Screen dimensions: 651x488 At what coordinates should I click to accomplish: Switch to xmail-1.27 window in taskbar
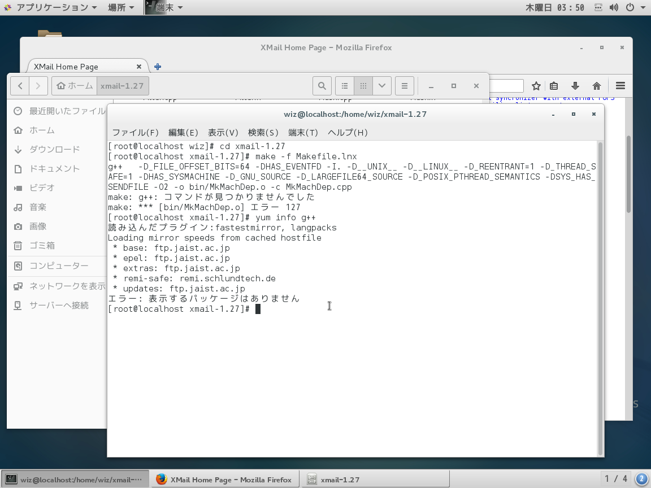375,480
